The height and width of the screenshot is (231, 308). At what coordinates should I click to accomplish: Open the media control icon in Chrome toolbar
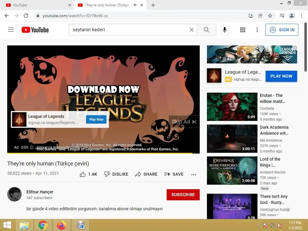[282, 16]
